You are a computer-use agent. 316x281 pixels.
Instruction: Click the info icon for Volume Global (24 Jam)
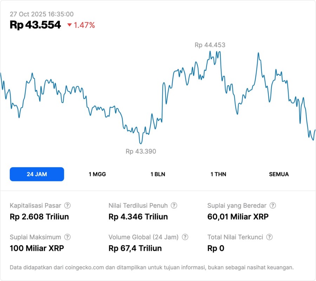pos(185,237)
